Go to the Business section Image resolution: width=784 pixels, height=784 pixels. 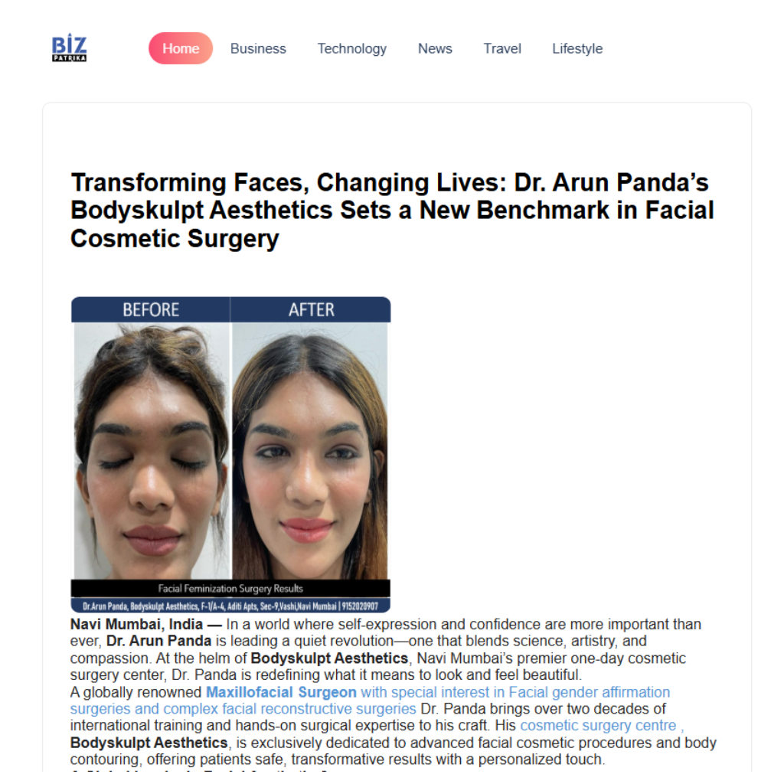click(258, 48)
